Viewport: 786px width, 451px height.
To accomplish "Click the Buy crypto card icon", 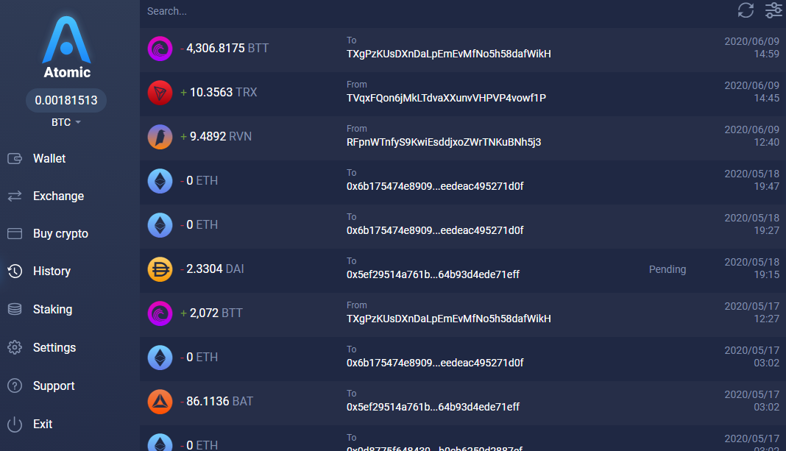I will pyautogui.click(x=15, y=233).
